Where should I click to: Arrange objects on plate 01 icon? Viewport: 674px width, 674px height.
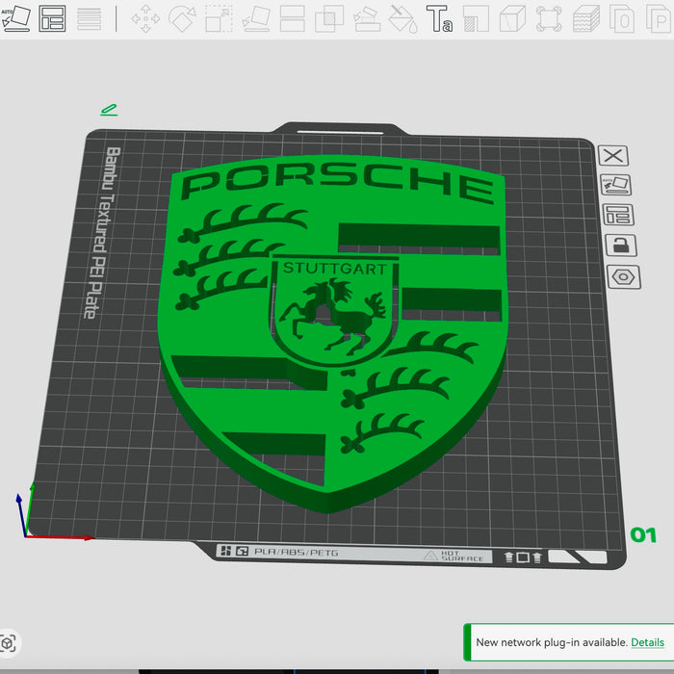tap(618, 215)
